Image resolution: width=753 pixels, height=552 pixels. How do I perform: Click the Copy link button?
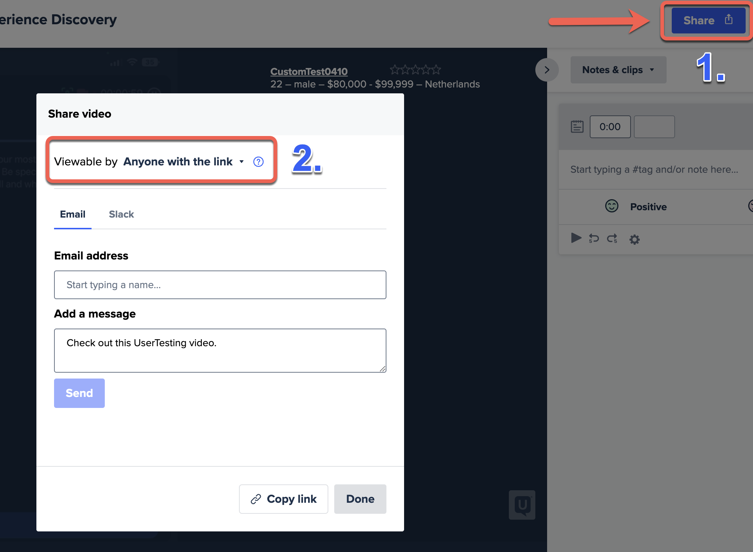point(283,499)
